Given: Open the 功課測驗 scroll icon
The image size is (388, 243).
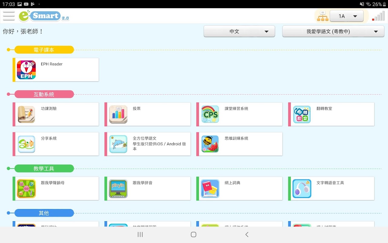Looking at the screenshot, I should point(26,114).
